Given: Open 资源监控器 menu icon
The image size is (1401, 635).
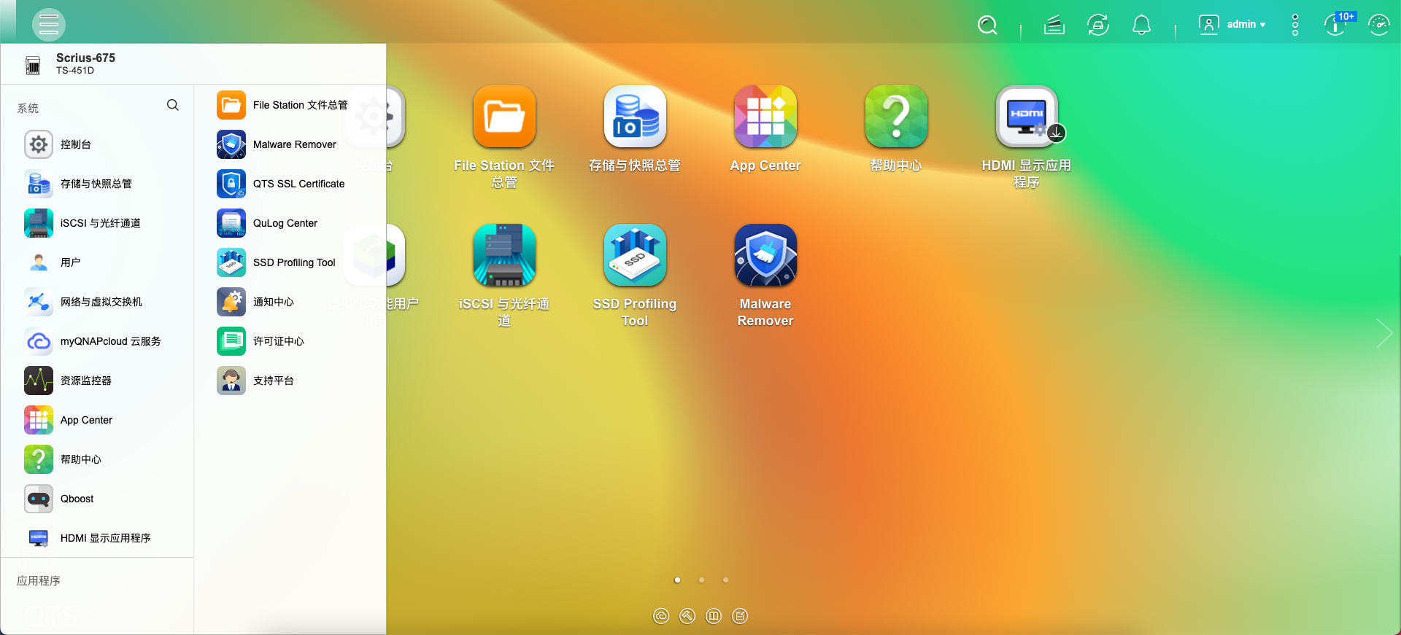Looking at the screenshot, I should click(x=39, y=381).
